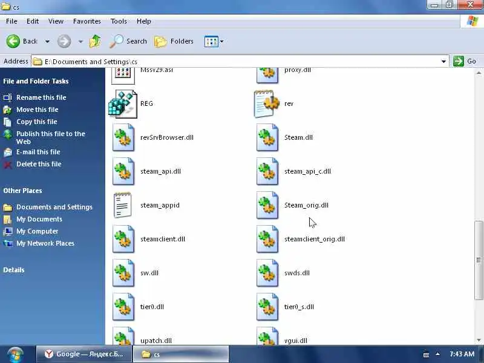Select the vgui.dll file icon
484x363 pixels.
267,336
